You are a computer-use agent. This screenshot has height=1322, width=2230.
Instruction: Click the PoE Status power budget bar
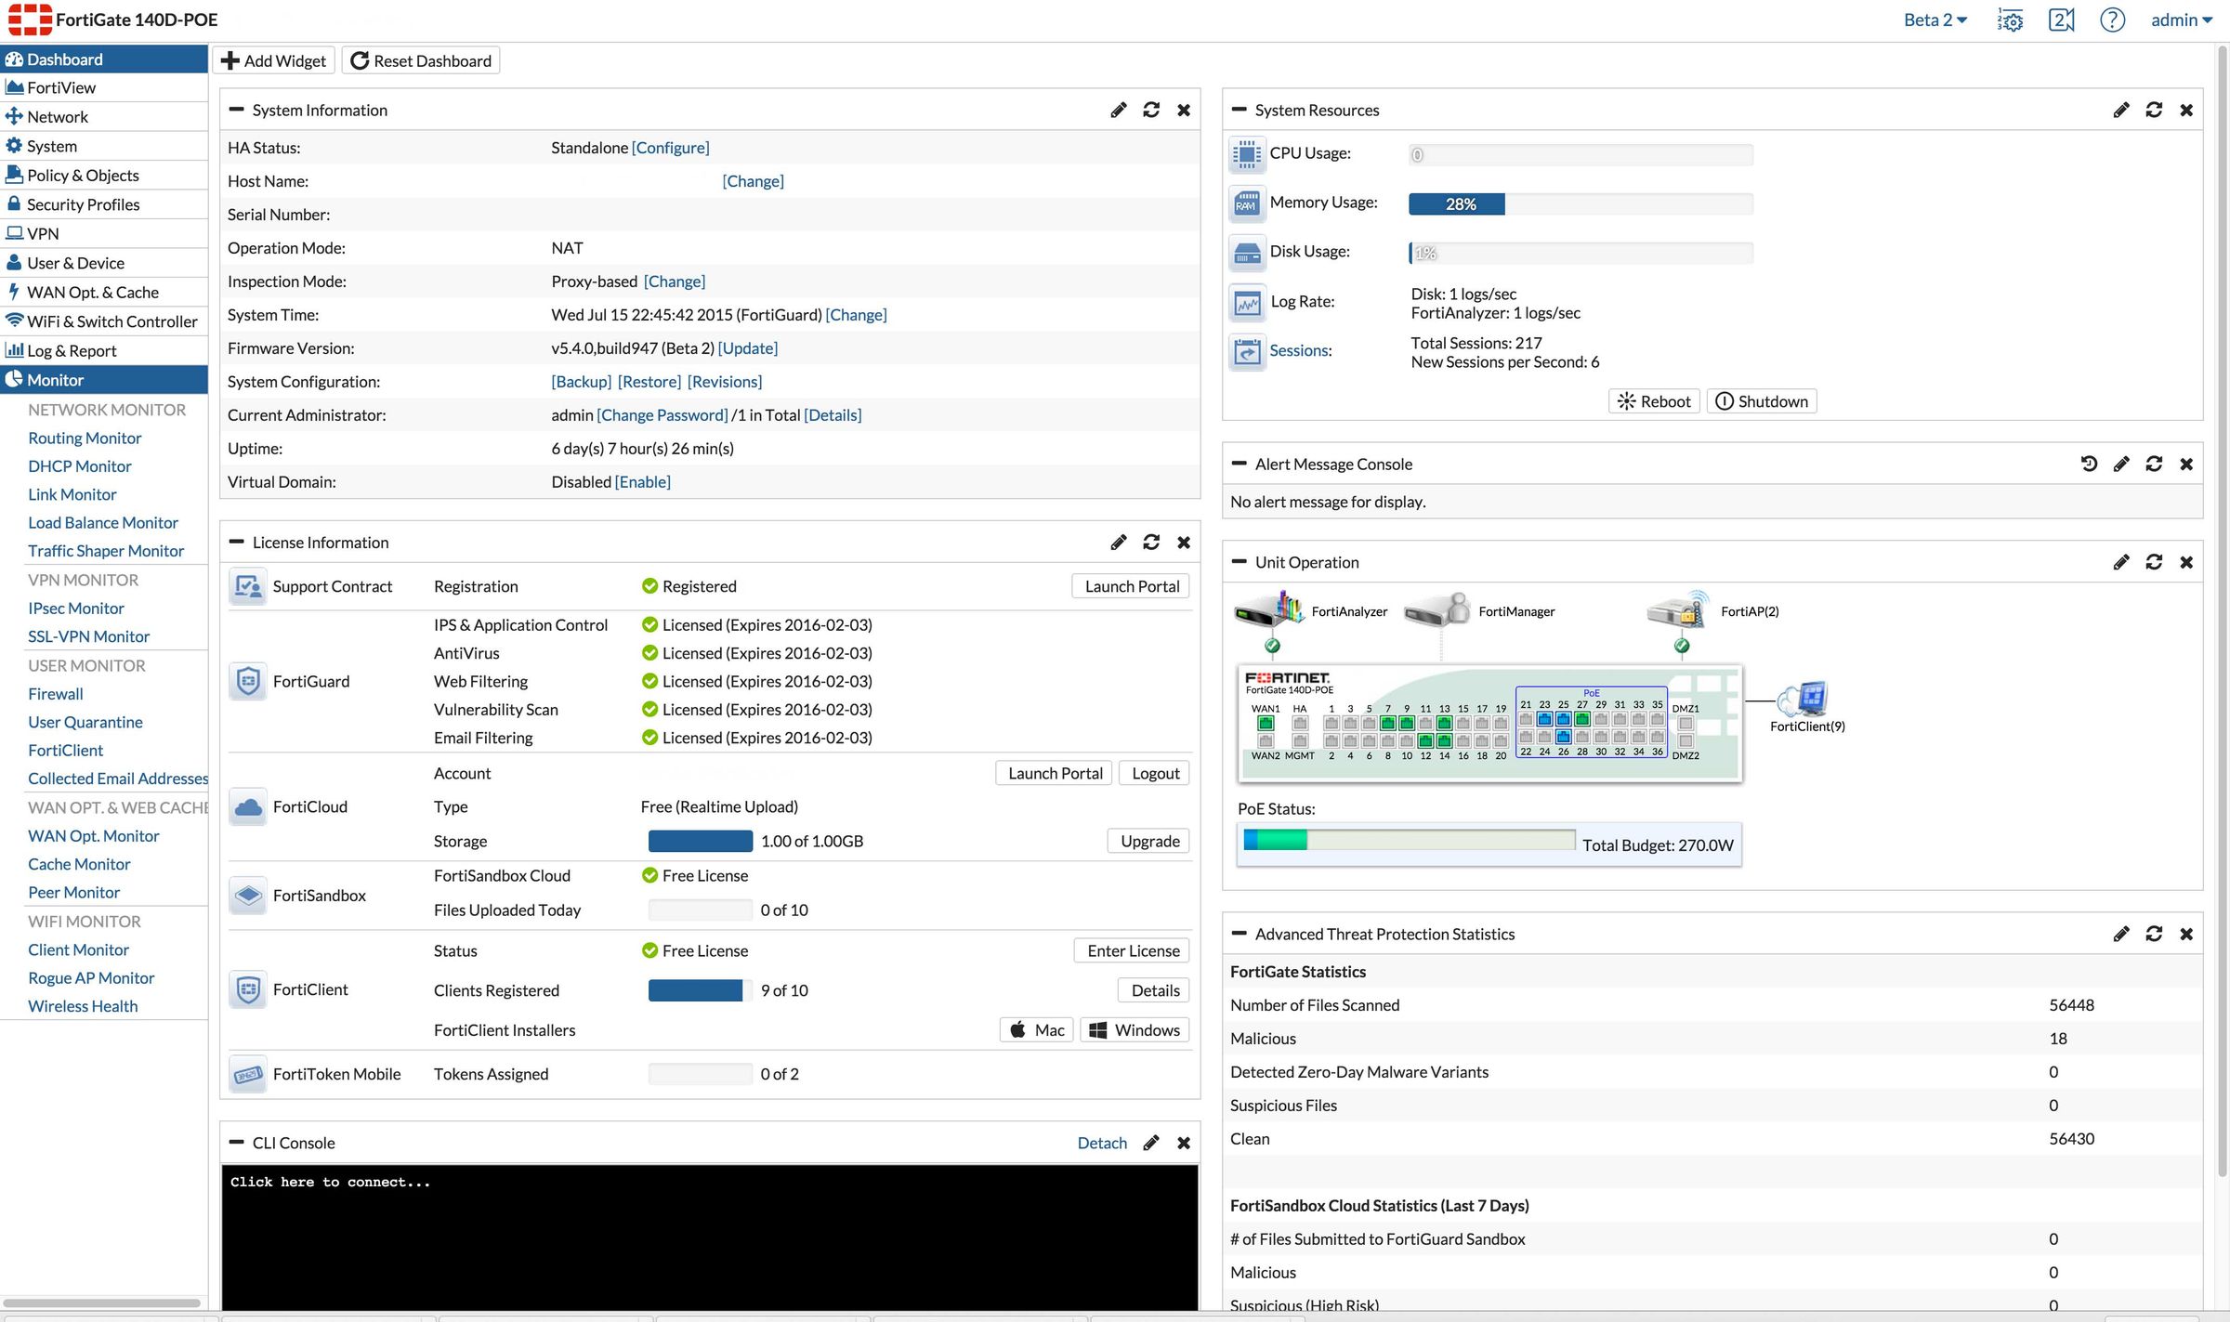[x=1409, y=840]
